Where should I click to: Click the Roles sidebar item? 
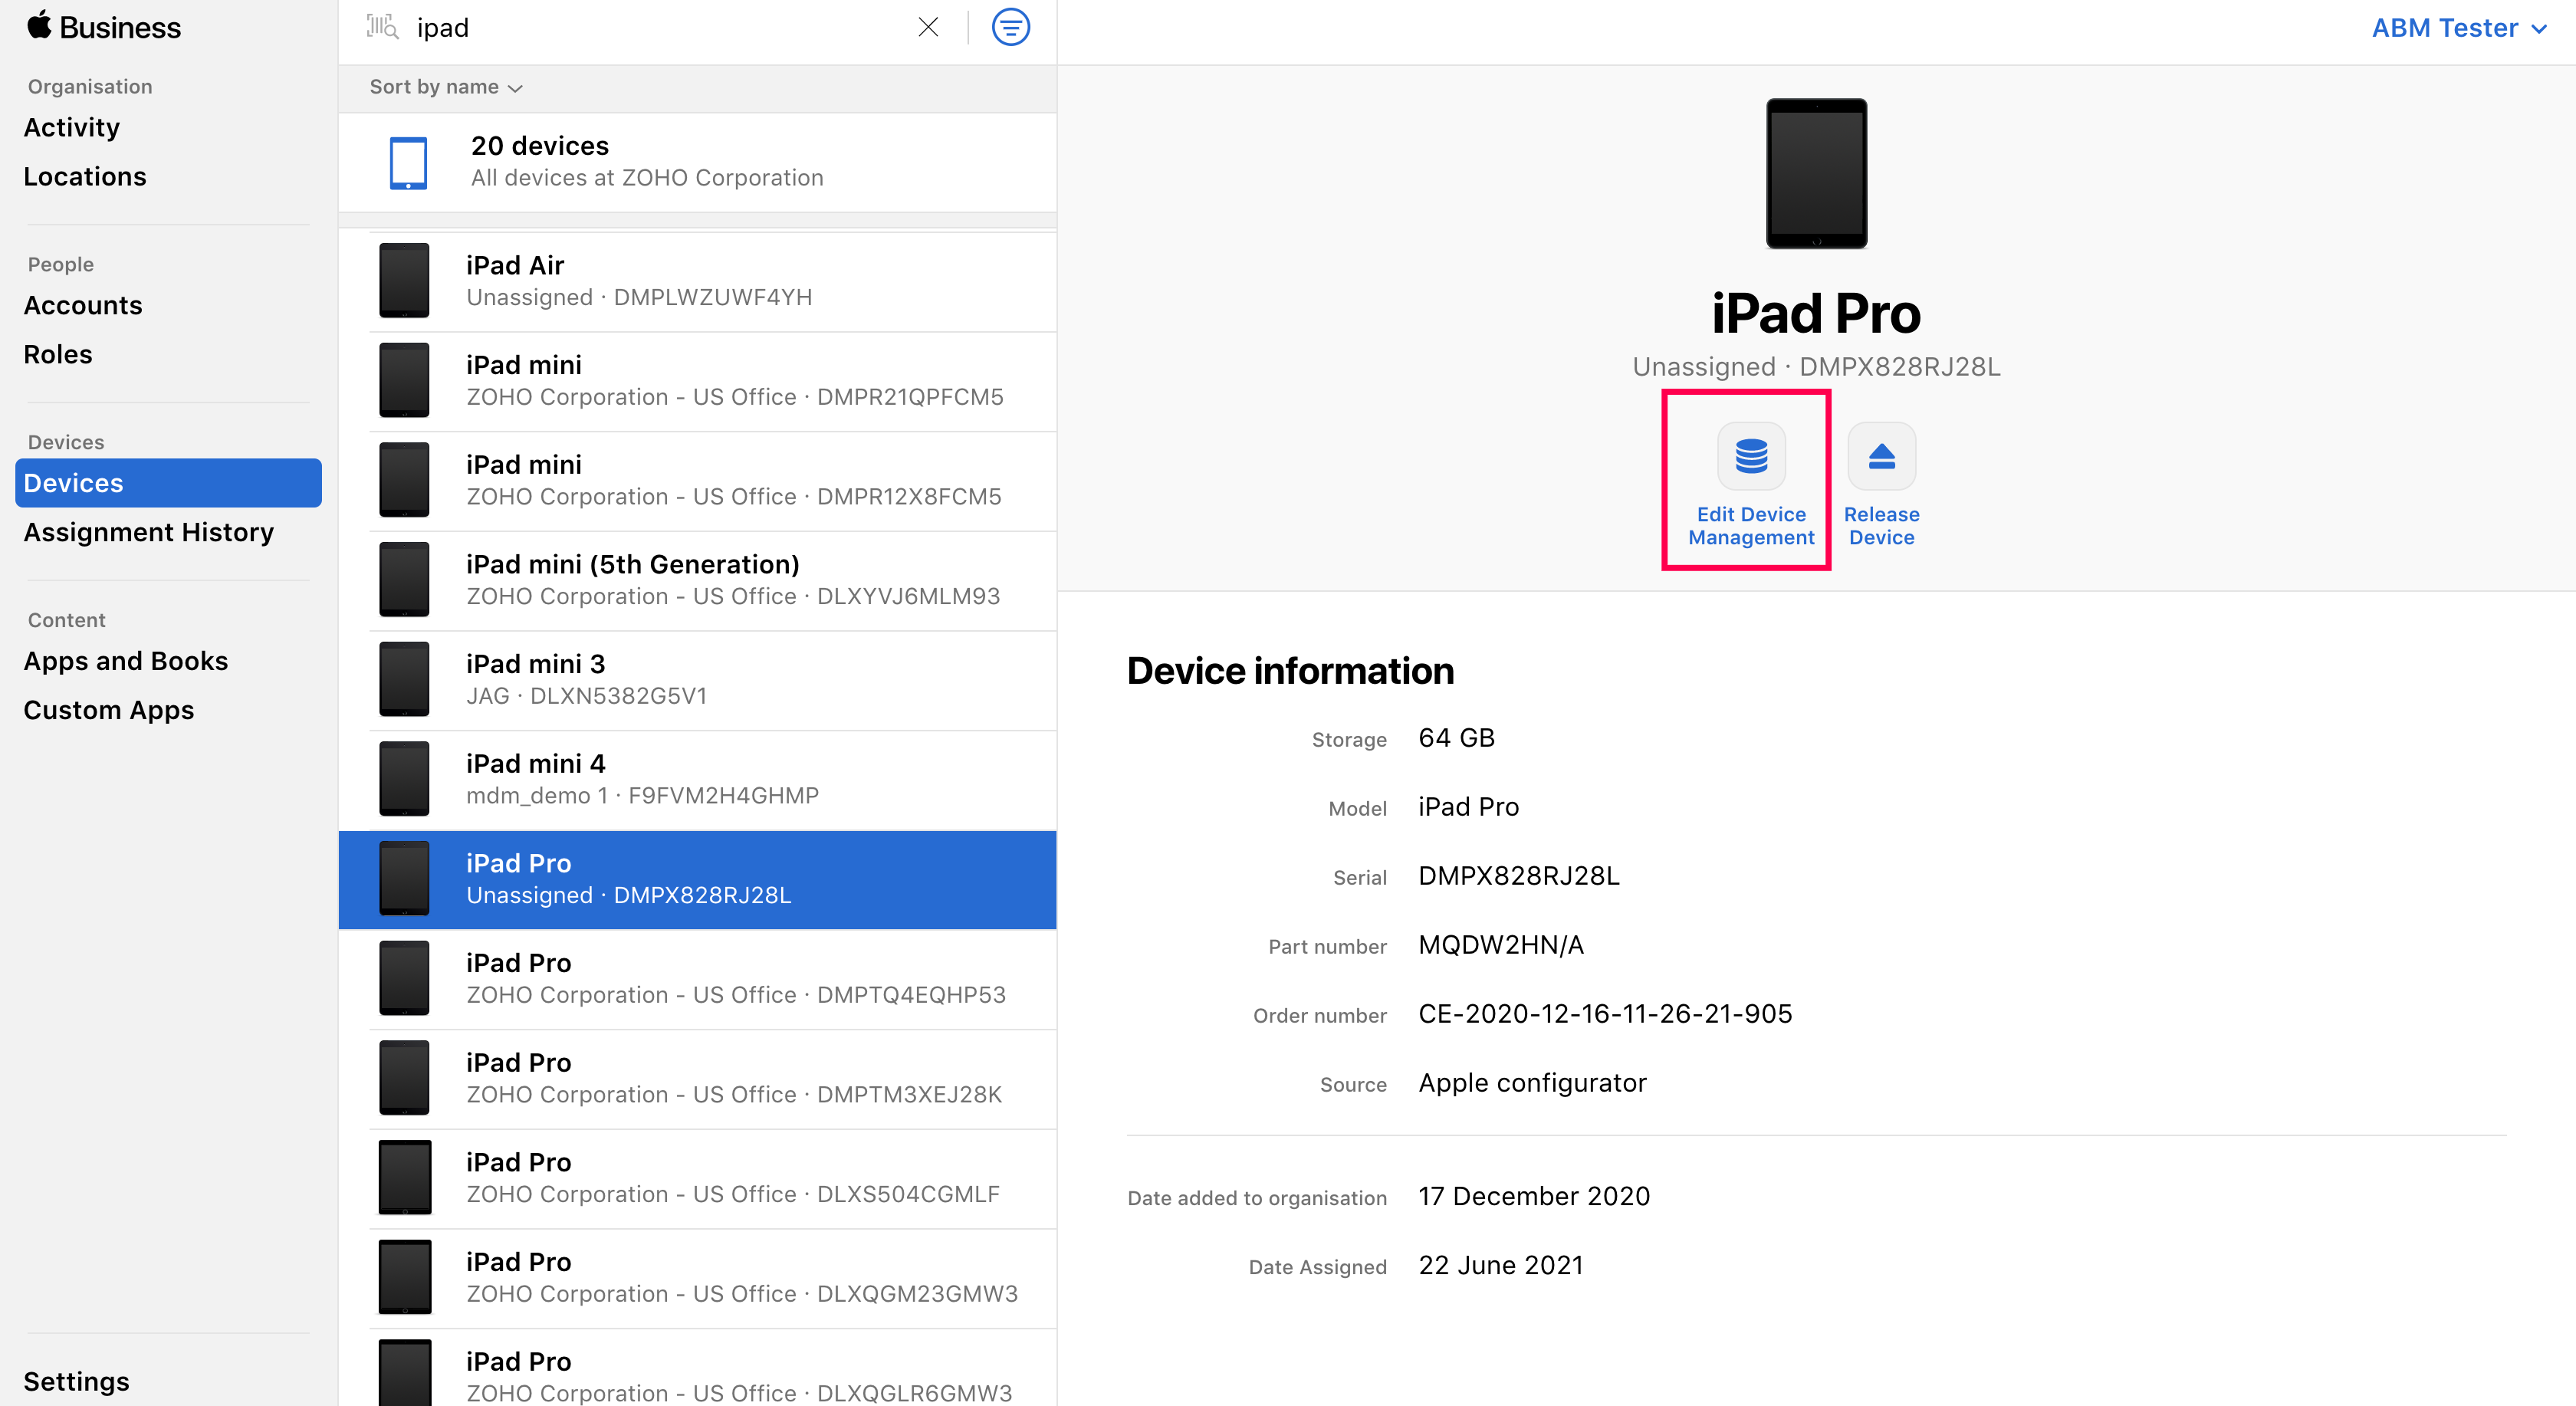point(59,353)
